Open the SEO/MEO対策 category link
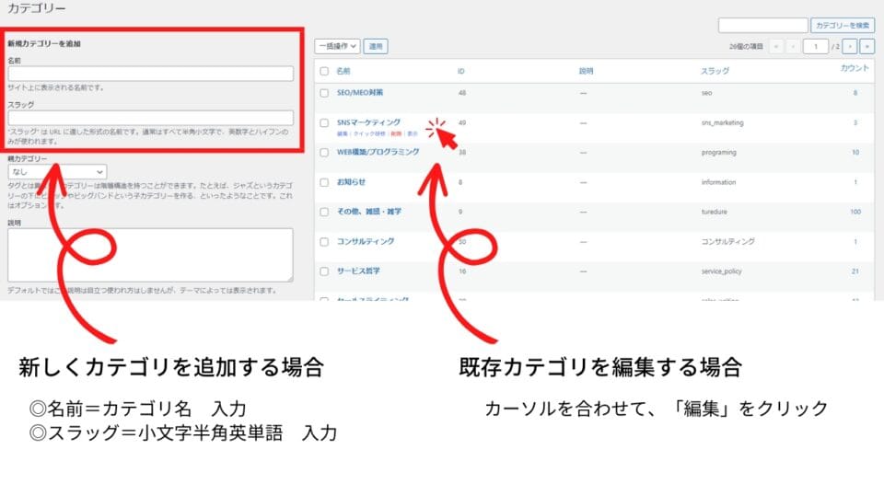884x484 pixels. [360, 92]
